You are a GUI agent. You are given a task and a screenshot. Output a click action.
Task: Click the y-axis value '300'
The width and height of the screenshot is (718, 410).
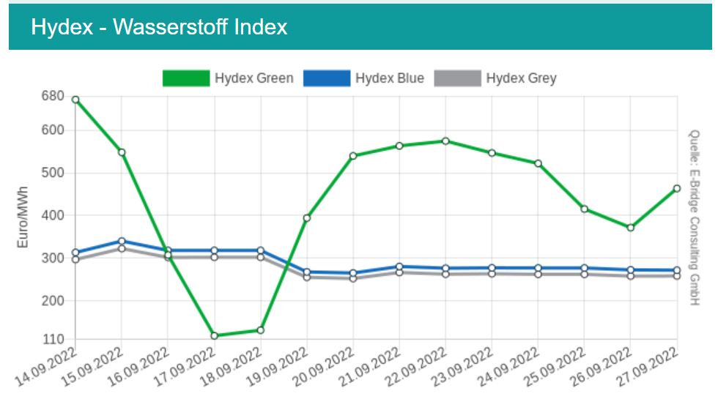[x=53, y=258]
